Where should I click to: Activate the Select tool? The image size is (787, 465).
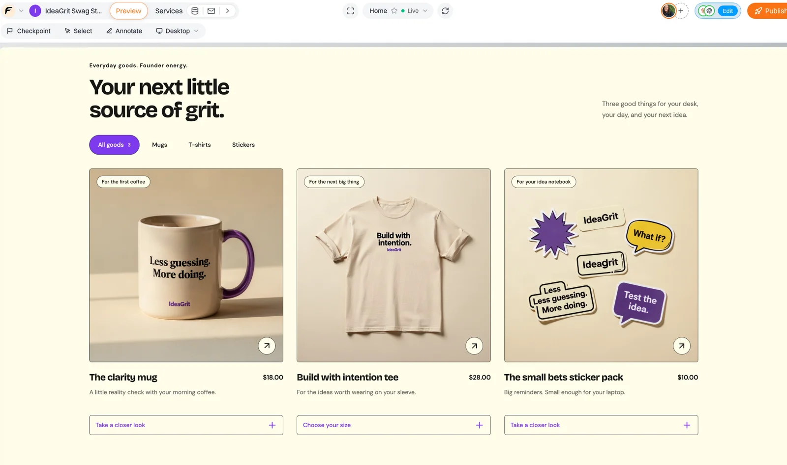78,31
